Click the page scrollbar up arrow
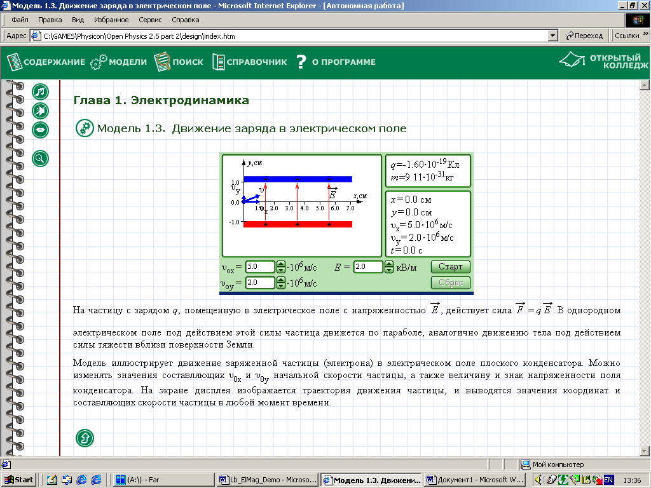Viewport: 651px width, 488px height. click(645, 85)
